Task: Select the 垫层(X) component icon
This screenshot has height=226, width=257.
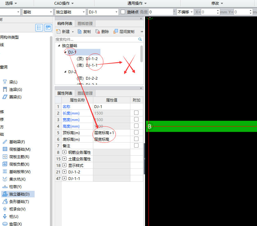Action: click(x=5, y=224)
